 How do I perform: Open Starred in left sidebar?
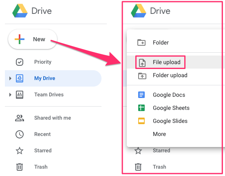click(x=43, y=151)
